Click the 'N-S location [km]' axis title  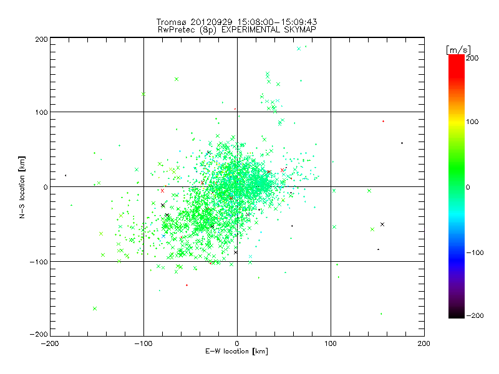(22, 187)
